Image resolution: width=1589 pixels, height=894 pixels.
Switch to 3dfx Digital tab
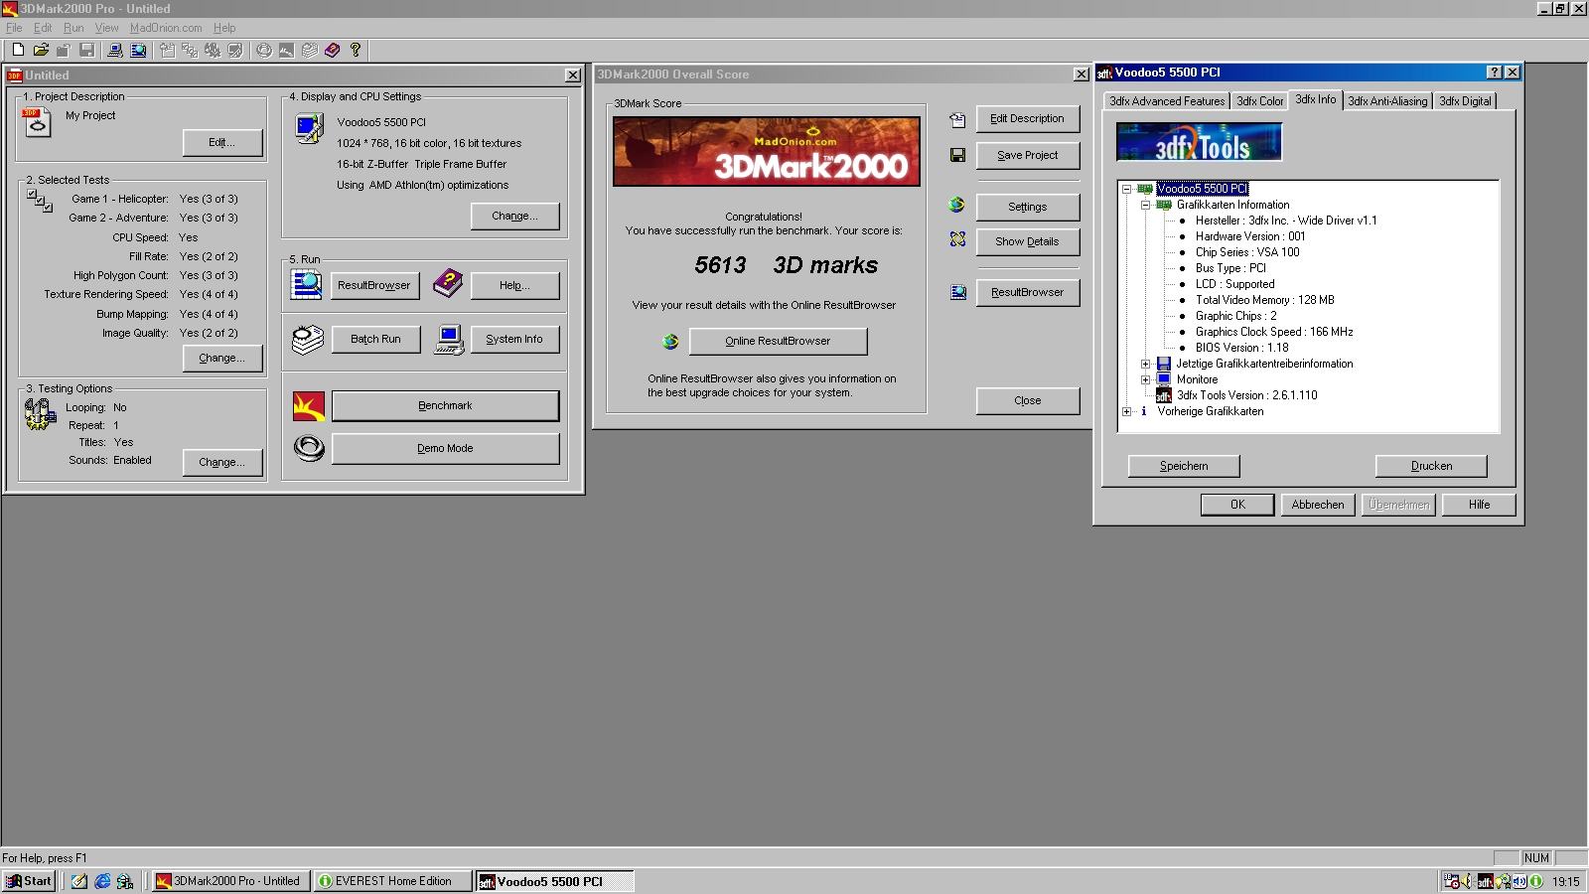[x=1465, y=101]
